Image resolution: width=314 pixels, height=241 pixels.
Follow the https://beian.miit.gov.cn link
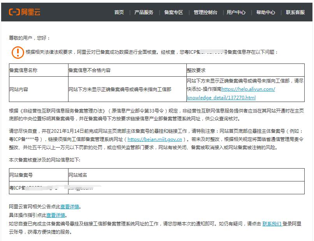pos(155,139)
